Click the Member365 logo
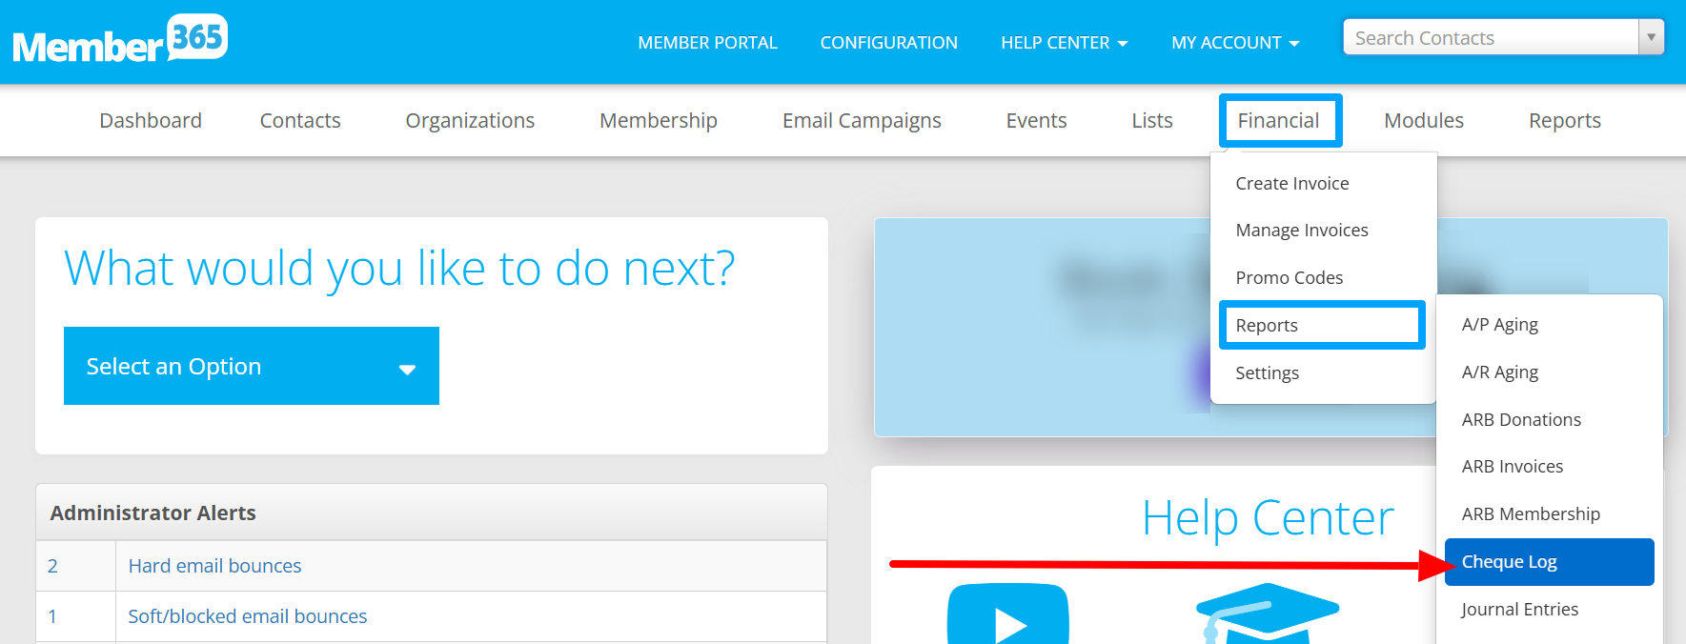 pos(120,40)
